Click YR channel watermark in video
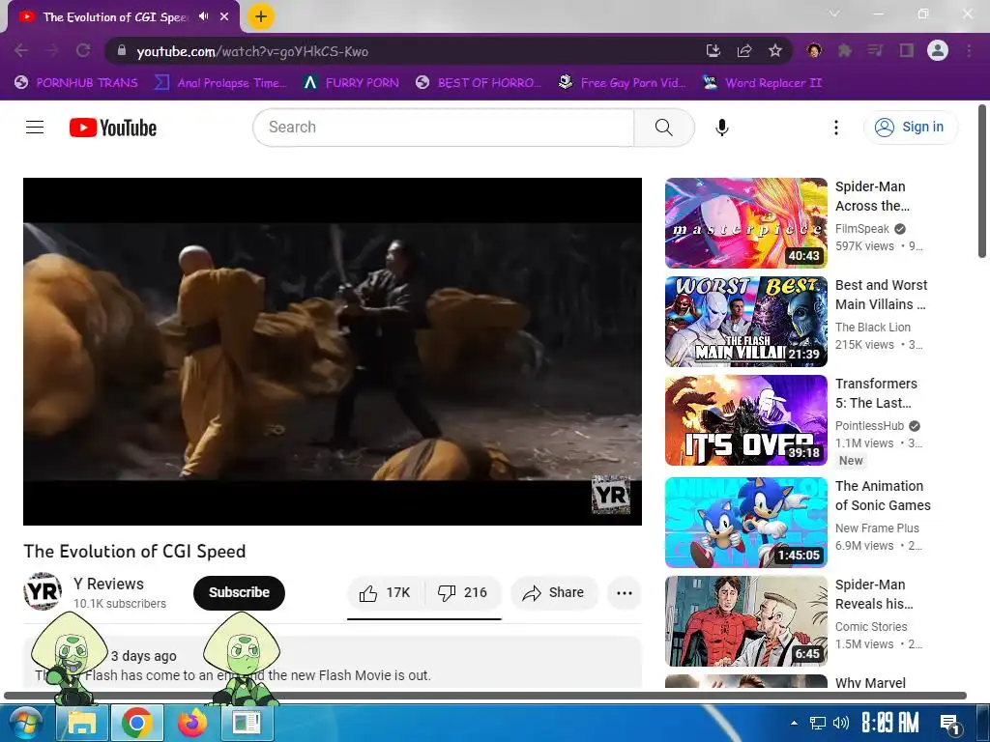 (x=611, y=495)
